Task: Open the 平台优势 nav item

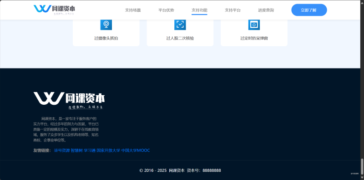Action: coord(166,10)
